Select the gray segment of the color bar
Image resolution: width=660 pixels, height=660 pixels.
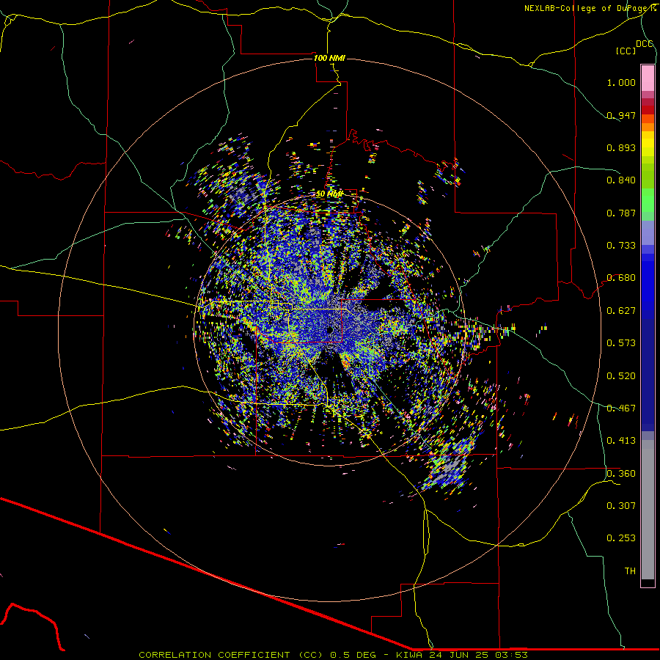(x=648, y=510)
